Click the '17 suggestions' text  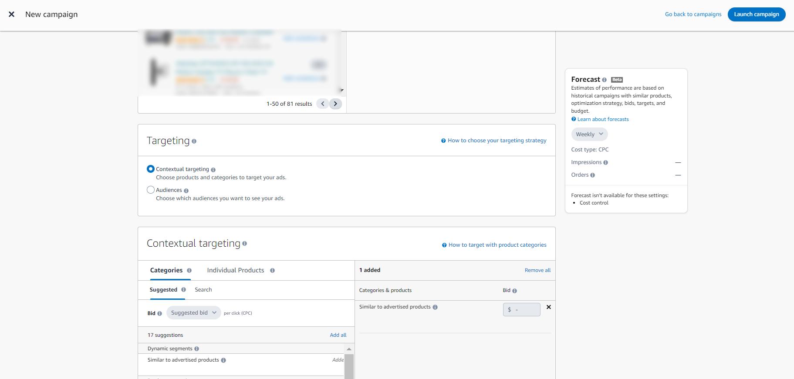pos(165,335)
